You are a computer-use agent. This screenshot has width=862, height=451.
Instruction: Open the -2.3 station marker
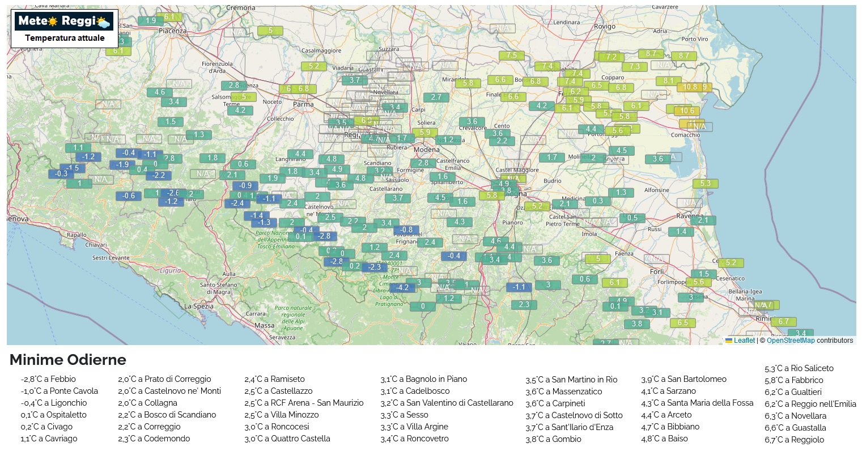coord(375,267)
